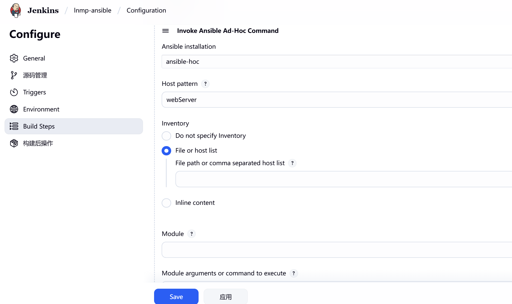Click the source code management branch icon
Image resolution: width=512 pixels, height=304 pixels.
pyautogui.click(x=14, y=75)
